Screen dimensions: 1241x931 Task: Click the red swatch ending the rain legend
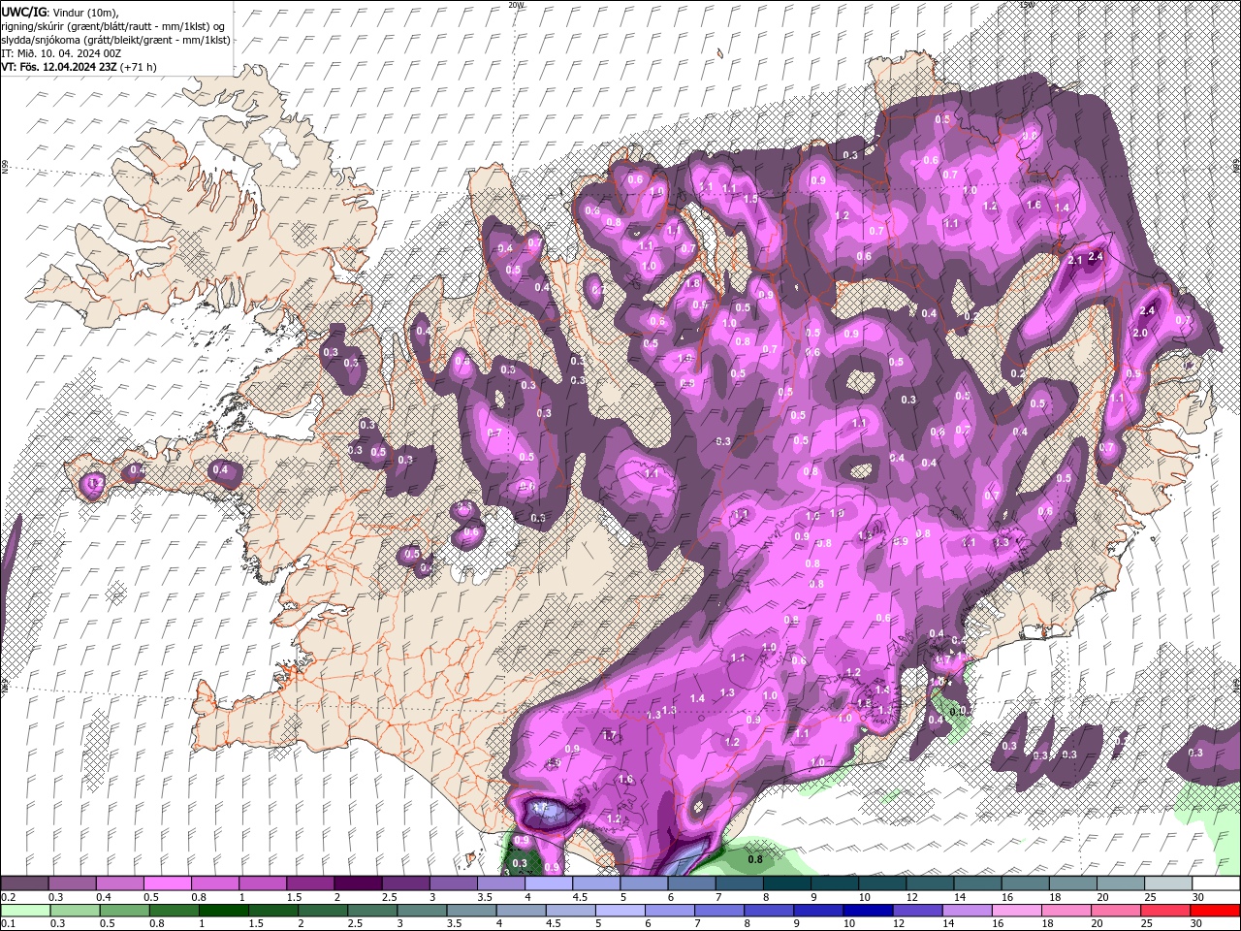click(1215, 911)
